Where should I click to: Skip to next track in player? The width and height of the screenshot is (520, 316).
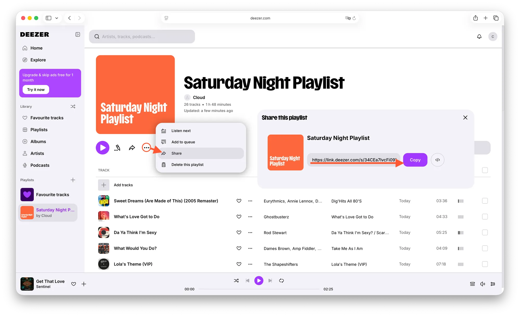[270, 281]
